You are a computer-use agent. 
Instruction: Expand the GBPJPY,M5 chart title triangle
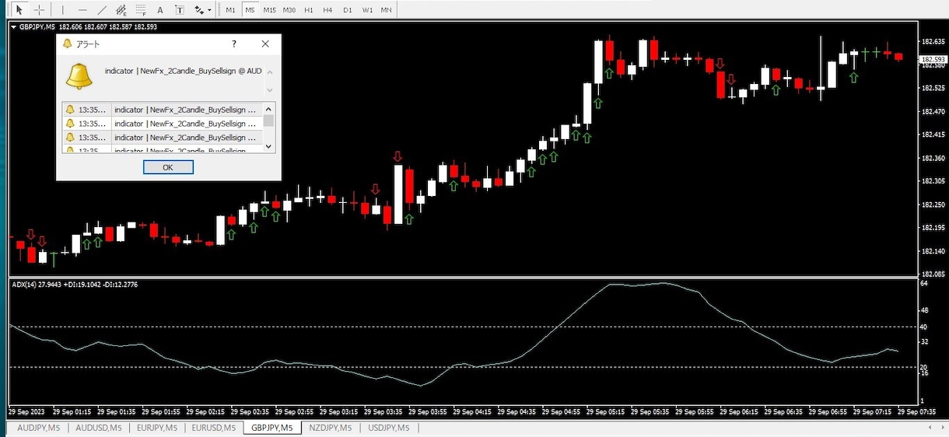point(13,27)
